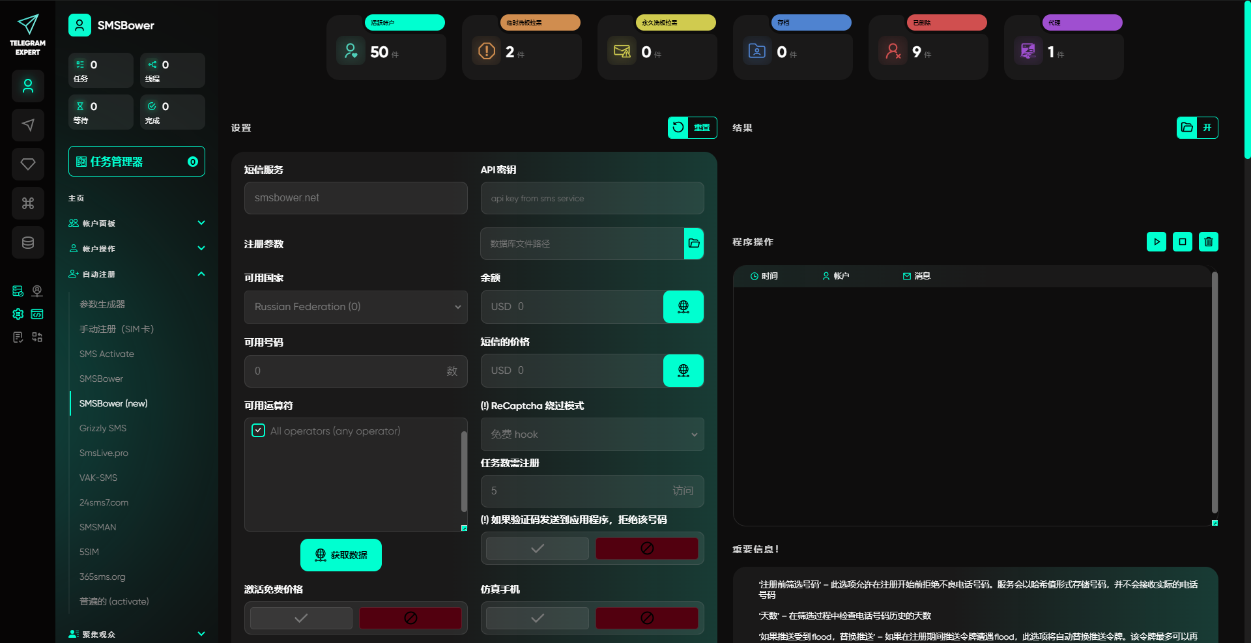1251x643 pixels.
Task: Select SMS Activate in the menu
Action: [107, 354]
